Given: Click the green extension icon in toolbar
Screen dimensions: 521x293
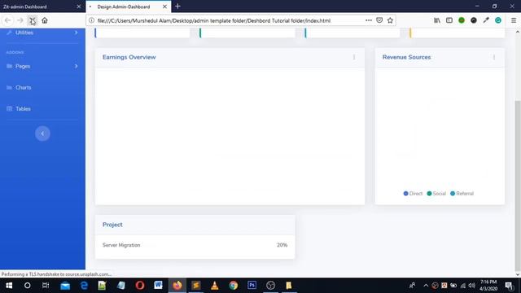Looking at the screenshot, I should click(462, 20).
